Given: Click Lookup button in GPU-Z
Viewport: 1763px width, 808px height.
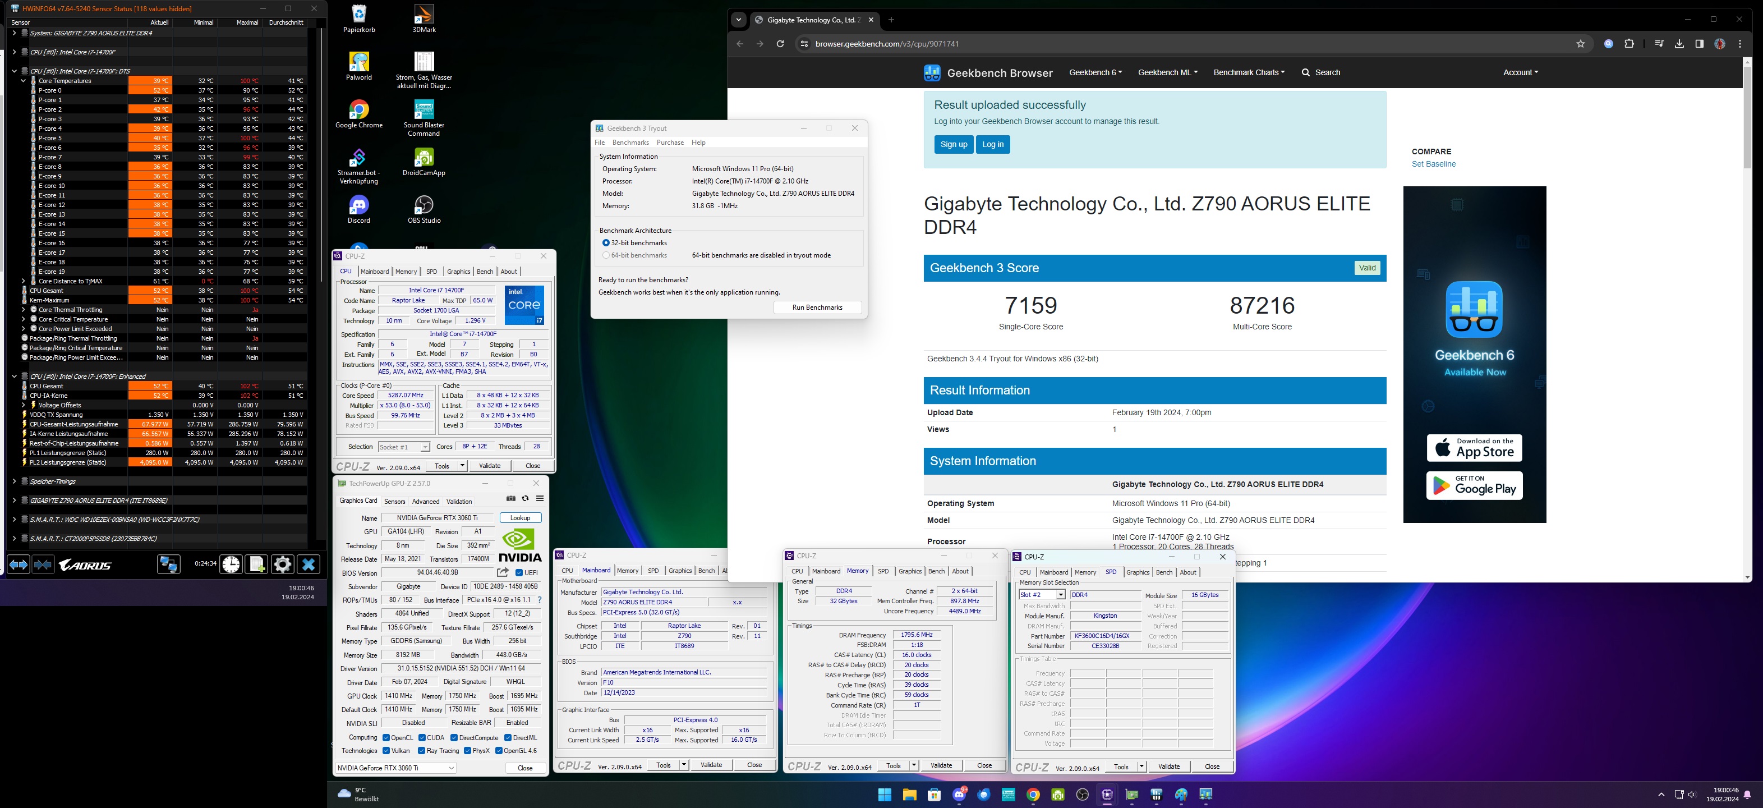Looking at the screenshot, I should pos(520,518).
